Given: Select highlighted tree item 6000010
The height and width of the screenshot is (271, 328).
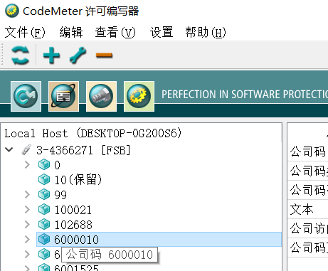Looking at the screenshot, I should point(159,240).
